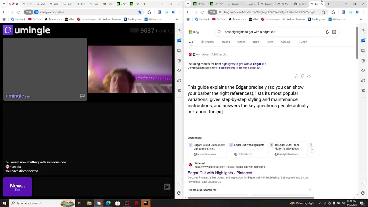Image resolution: width=368 pixels, height=207 pixels.
Task: Open Edgar Haircut Guide 2025 source card
Action: tap(207, 149)
